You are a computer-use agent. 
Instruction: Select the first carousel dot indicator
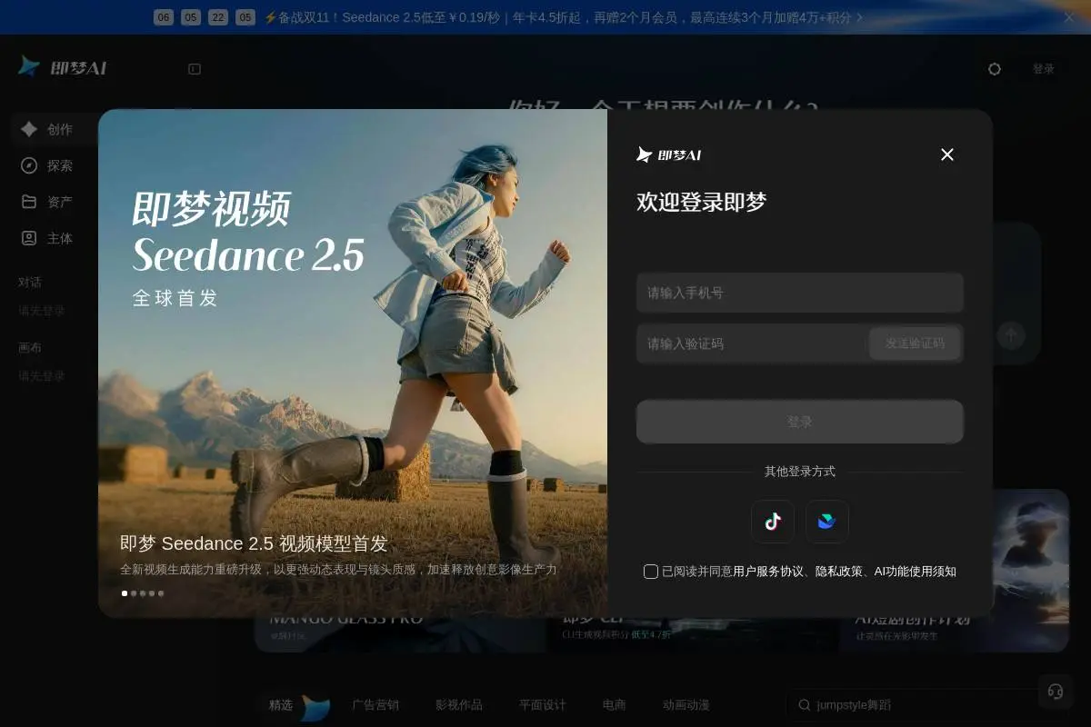125,593
